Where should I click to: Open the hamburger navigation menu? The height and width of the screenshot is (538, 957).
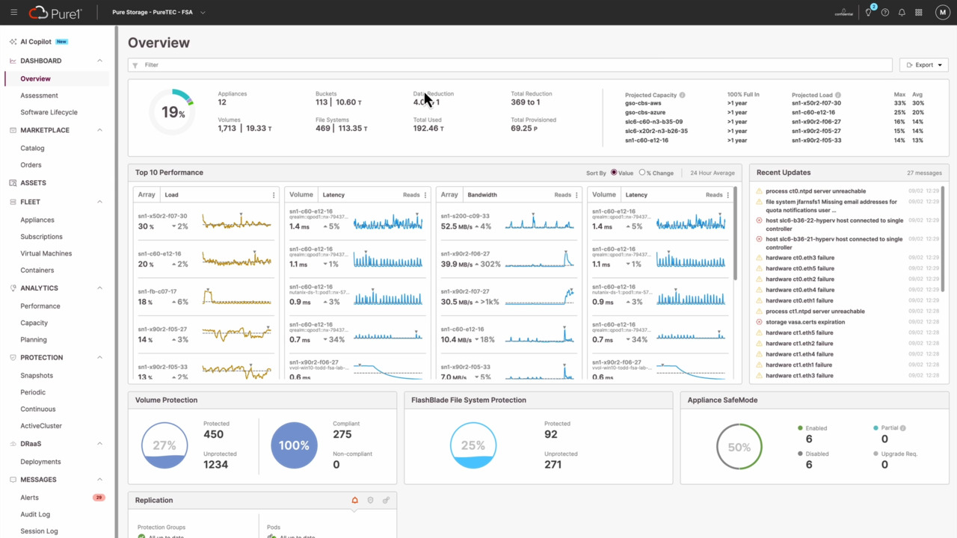click(14, 13)
